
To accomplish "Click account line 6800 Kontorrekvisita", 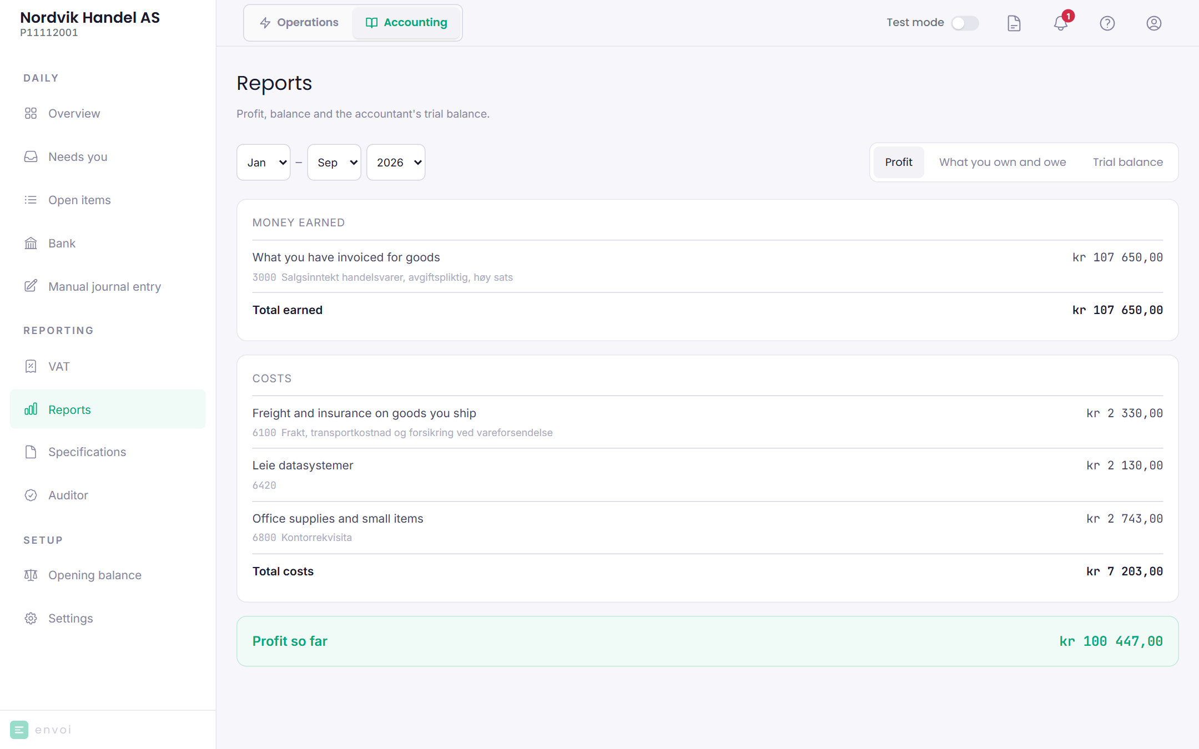I will (x=302, y=538).
